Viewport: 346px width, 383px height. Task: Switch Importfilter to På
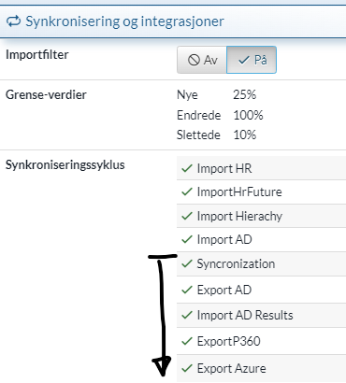(x=252, y=60)
